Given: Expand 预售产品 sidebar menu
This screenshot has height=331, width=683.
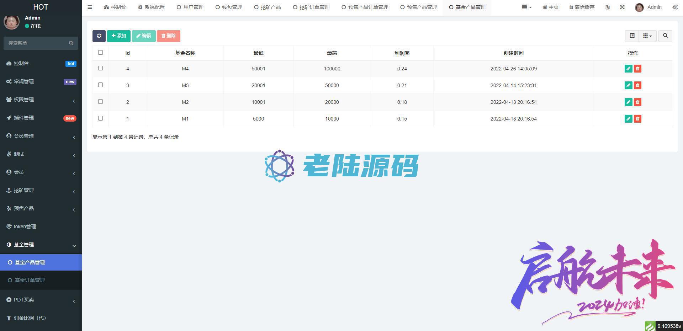Looking at the screenshot, I should pos(41,208).
